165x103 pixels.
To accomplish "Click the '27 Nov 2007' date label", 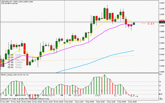I will [5, 102].
